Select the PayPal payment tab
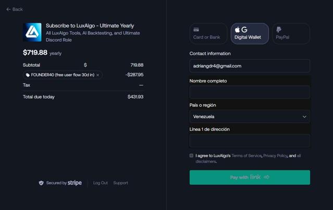 pos(291,33)
